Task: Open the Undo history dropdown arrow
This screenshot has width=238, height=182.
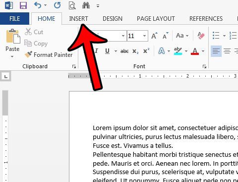Action: click(x=45, y=5)
